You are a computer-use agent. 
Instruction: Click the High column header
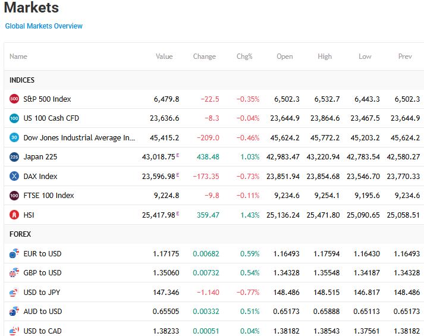click(325, 56)
